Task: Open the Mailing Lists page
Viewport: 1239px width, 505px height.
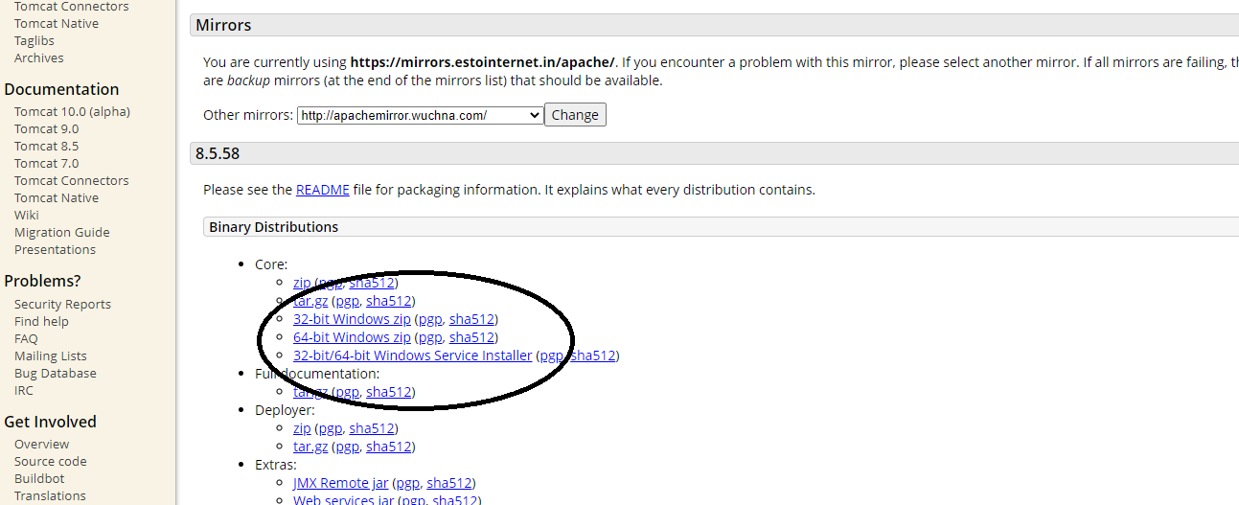Action: (x=51, y=356)
